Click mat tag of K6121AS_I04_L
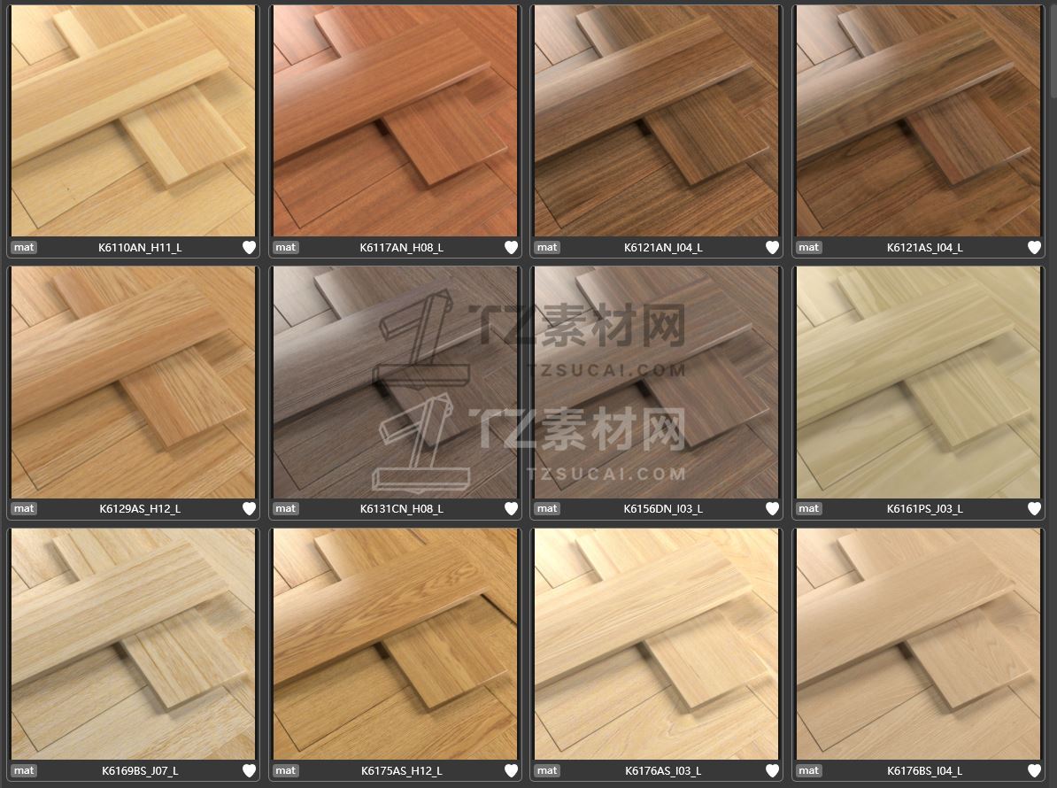The height and width of the screenshot is (788, 1057). tap(808, 247)
